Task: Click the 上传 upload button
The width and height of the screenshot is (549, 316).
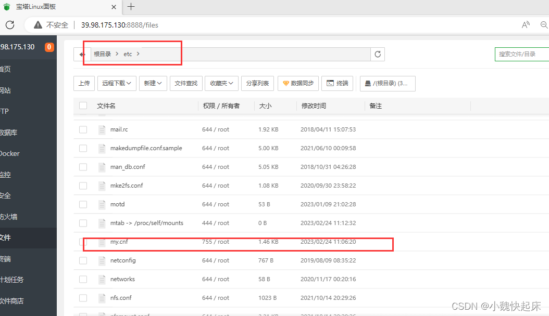Action: (x=84, y=84)
